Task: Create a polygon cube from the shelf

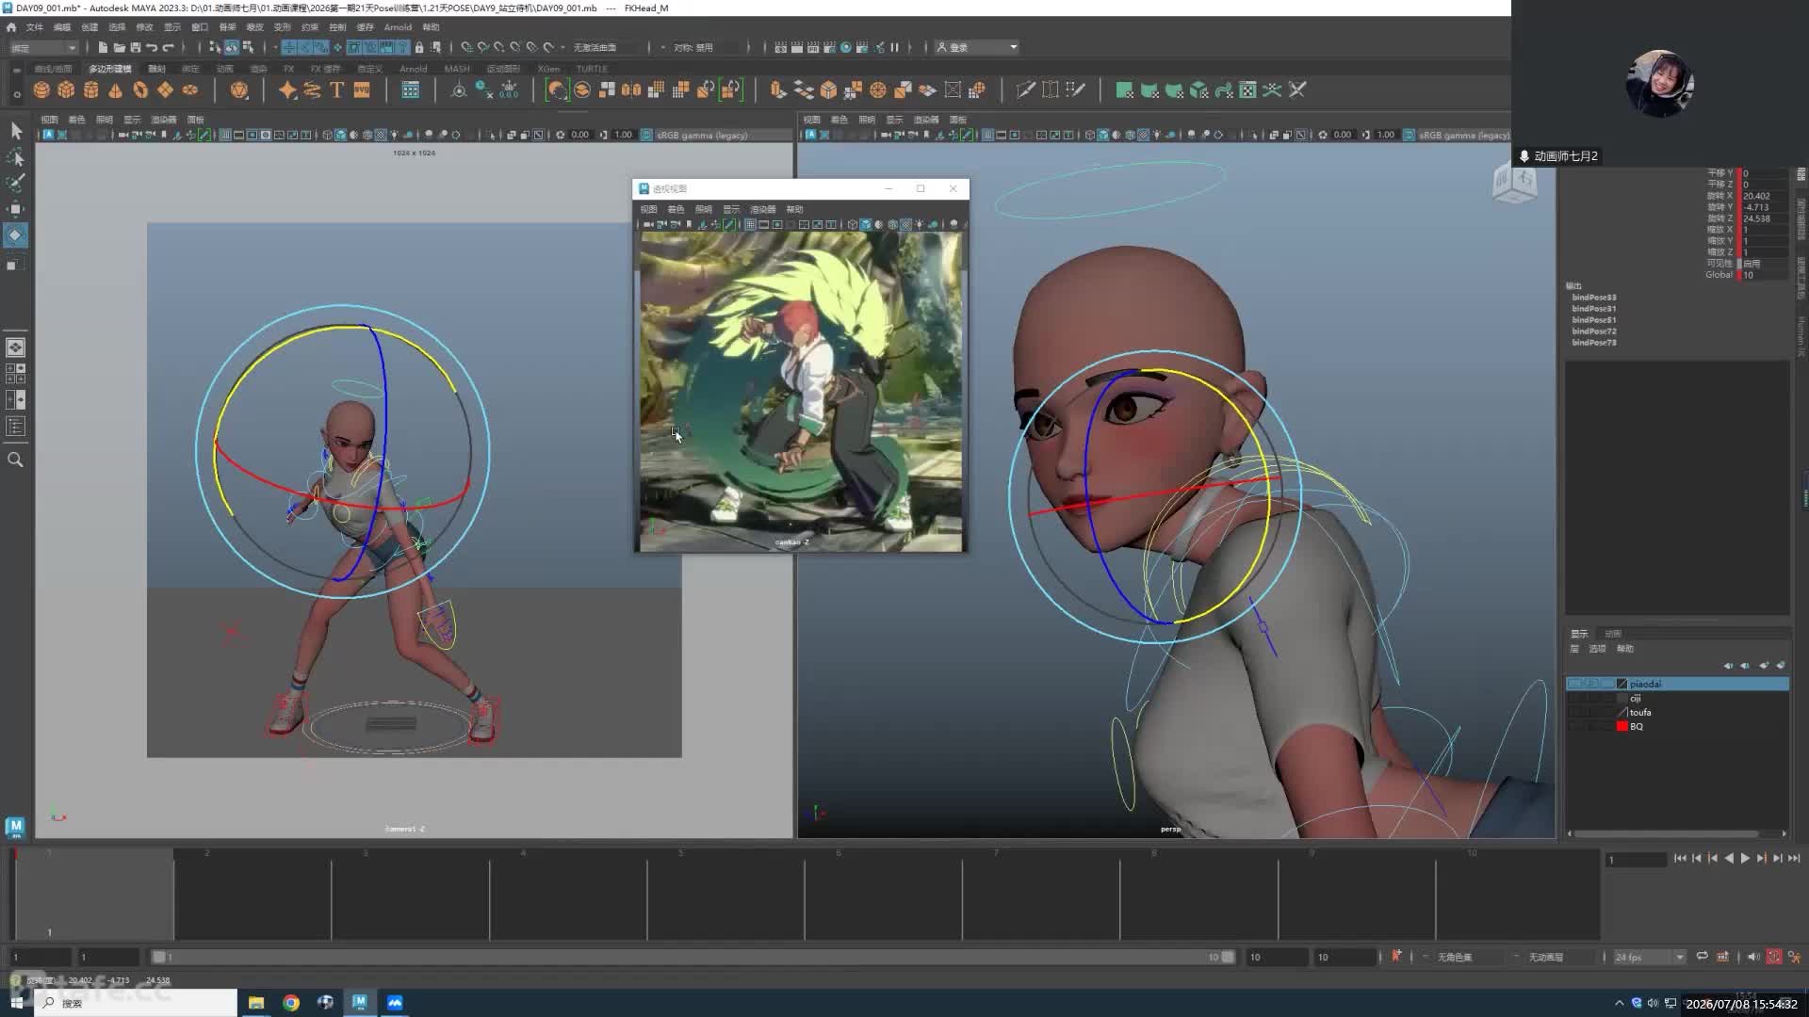Action: (66, 89)
